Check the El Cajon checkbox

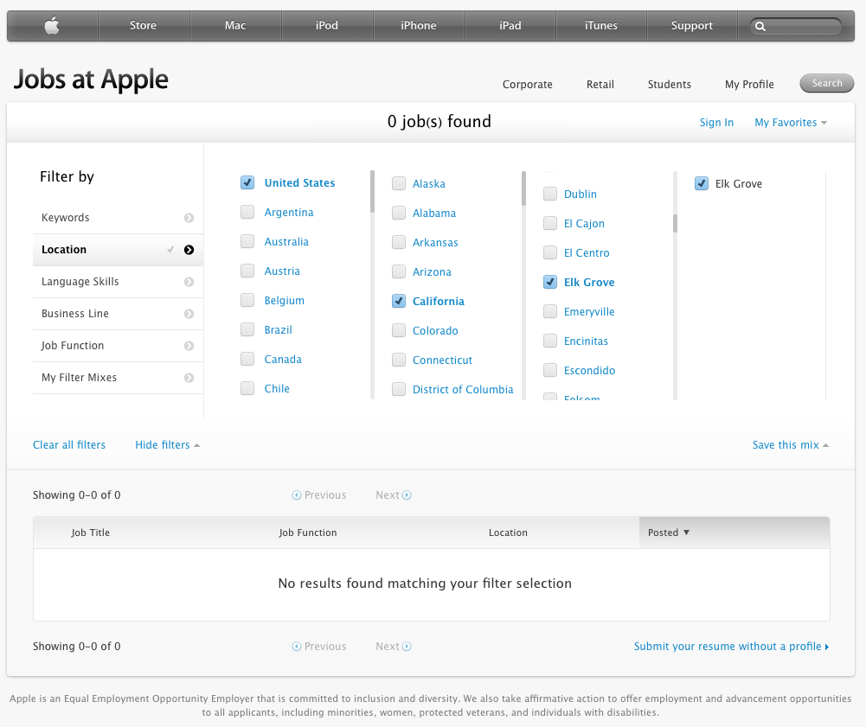coord(550,223)
